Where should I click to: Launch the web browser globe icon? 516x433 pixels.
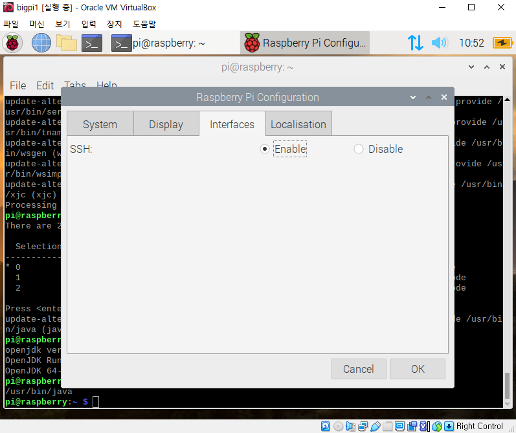click(x=41, y=43)
